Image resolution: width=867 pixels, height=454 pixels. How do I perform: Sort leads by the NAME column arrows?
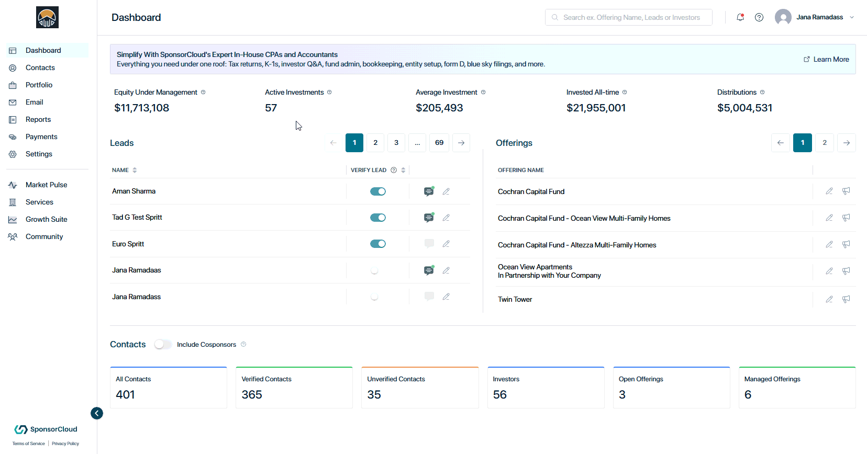coord(135,170)
